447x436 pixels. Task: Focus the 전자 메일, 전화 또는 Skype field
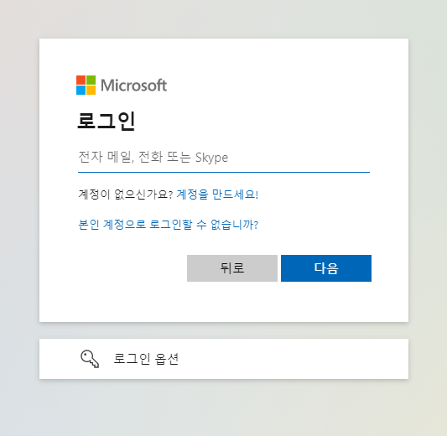[x=224, y=158]
